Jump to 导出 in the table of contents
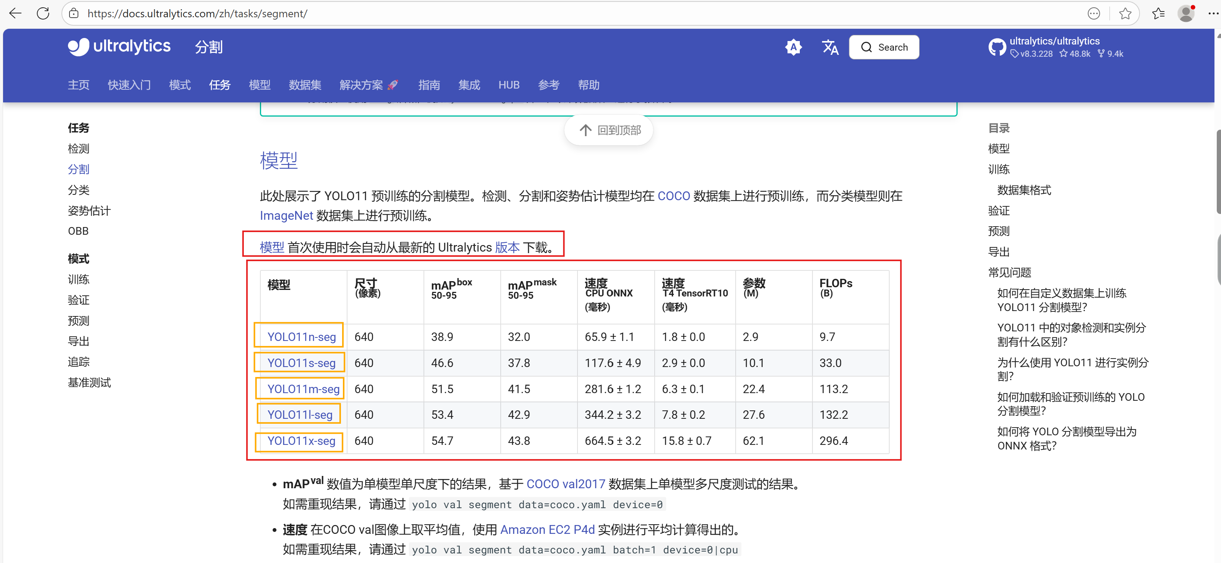Screen dimensions: 1221x563 coord(998,252)
